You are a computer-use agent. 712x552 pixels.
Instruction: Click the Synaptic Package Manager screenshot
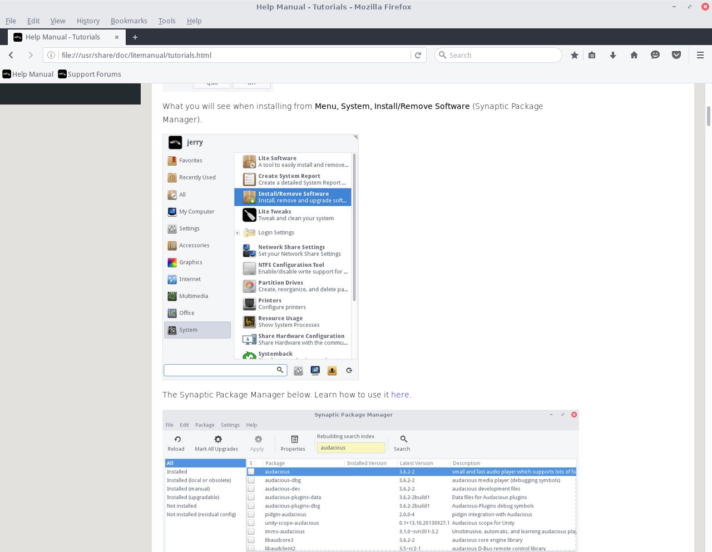click(370, 481)
